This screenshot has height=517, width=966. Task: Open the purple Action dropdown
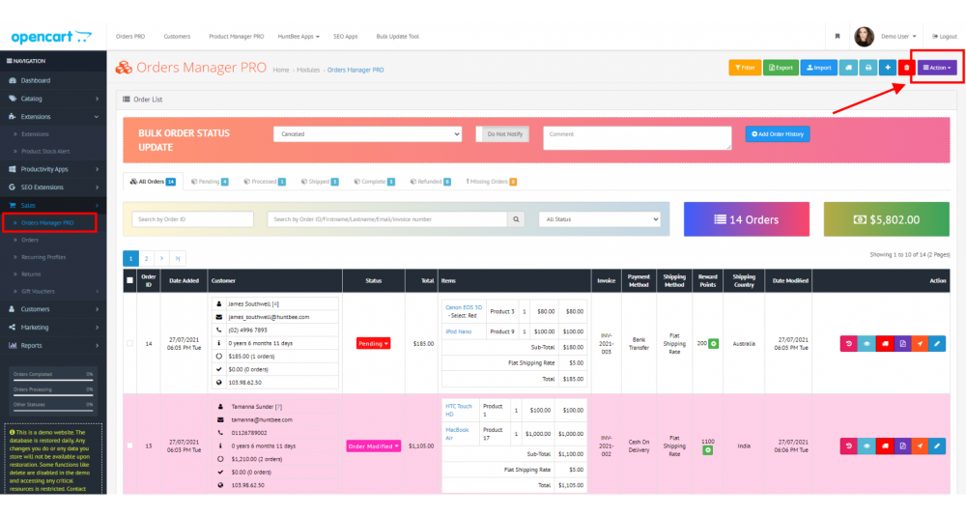click(x=937, y=68)
